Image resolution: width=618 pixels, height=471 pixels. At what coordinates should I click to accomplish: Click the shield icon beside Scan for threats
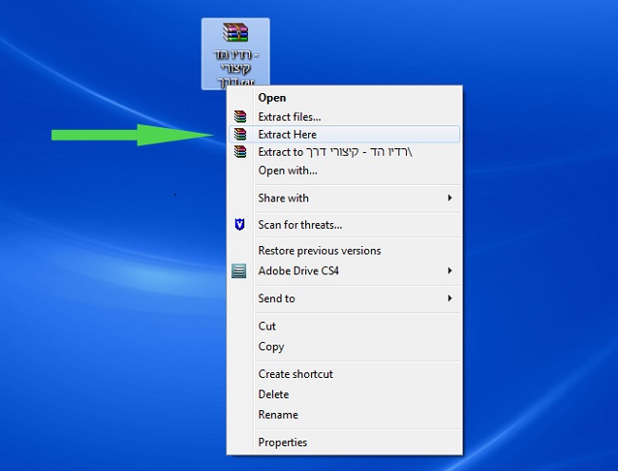pyautogui.click(x=240, y=224)
